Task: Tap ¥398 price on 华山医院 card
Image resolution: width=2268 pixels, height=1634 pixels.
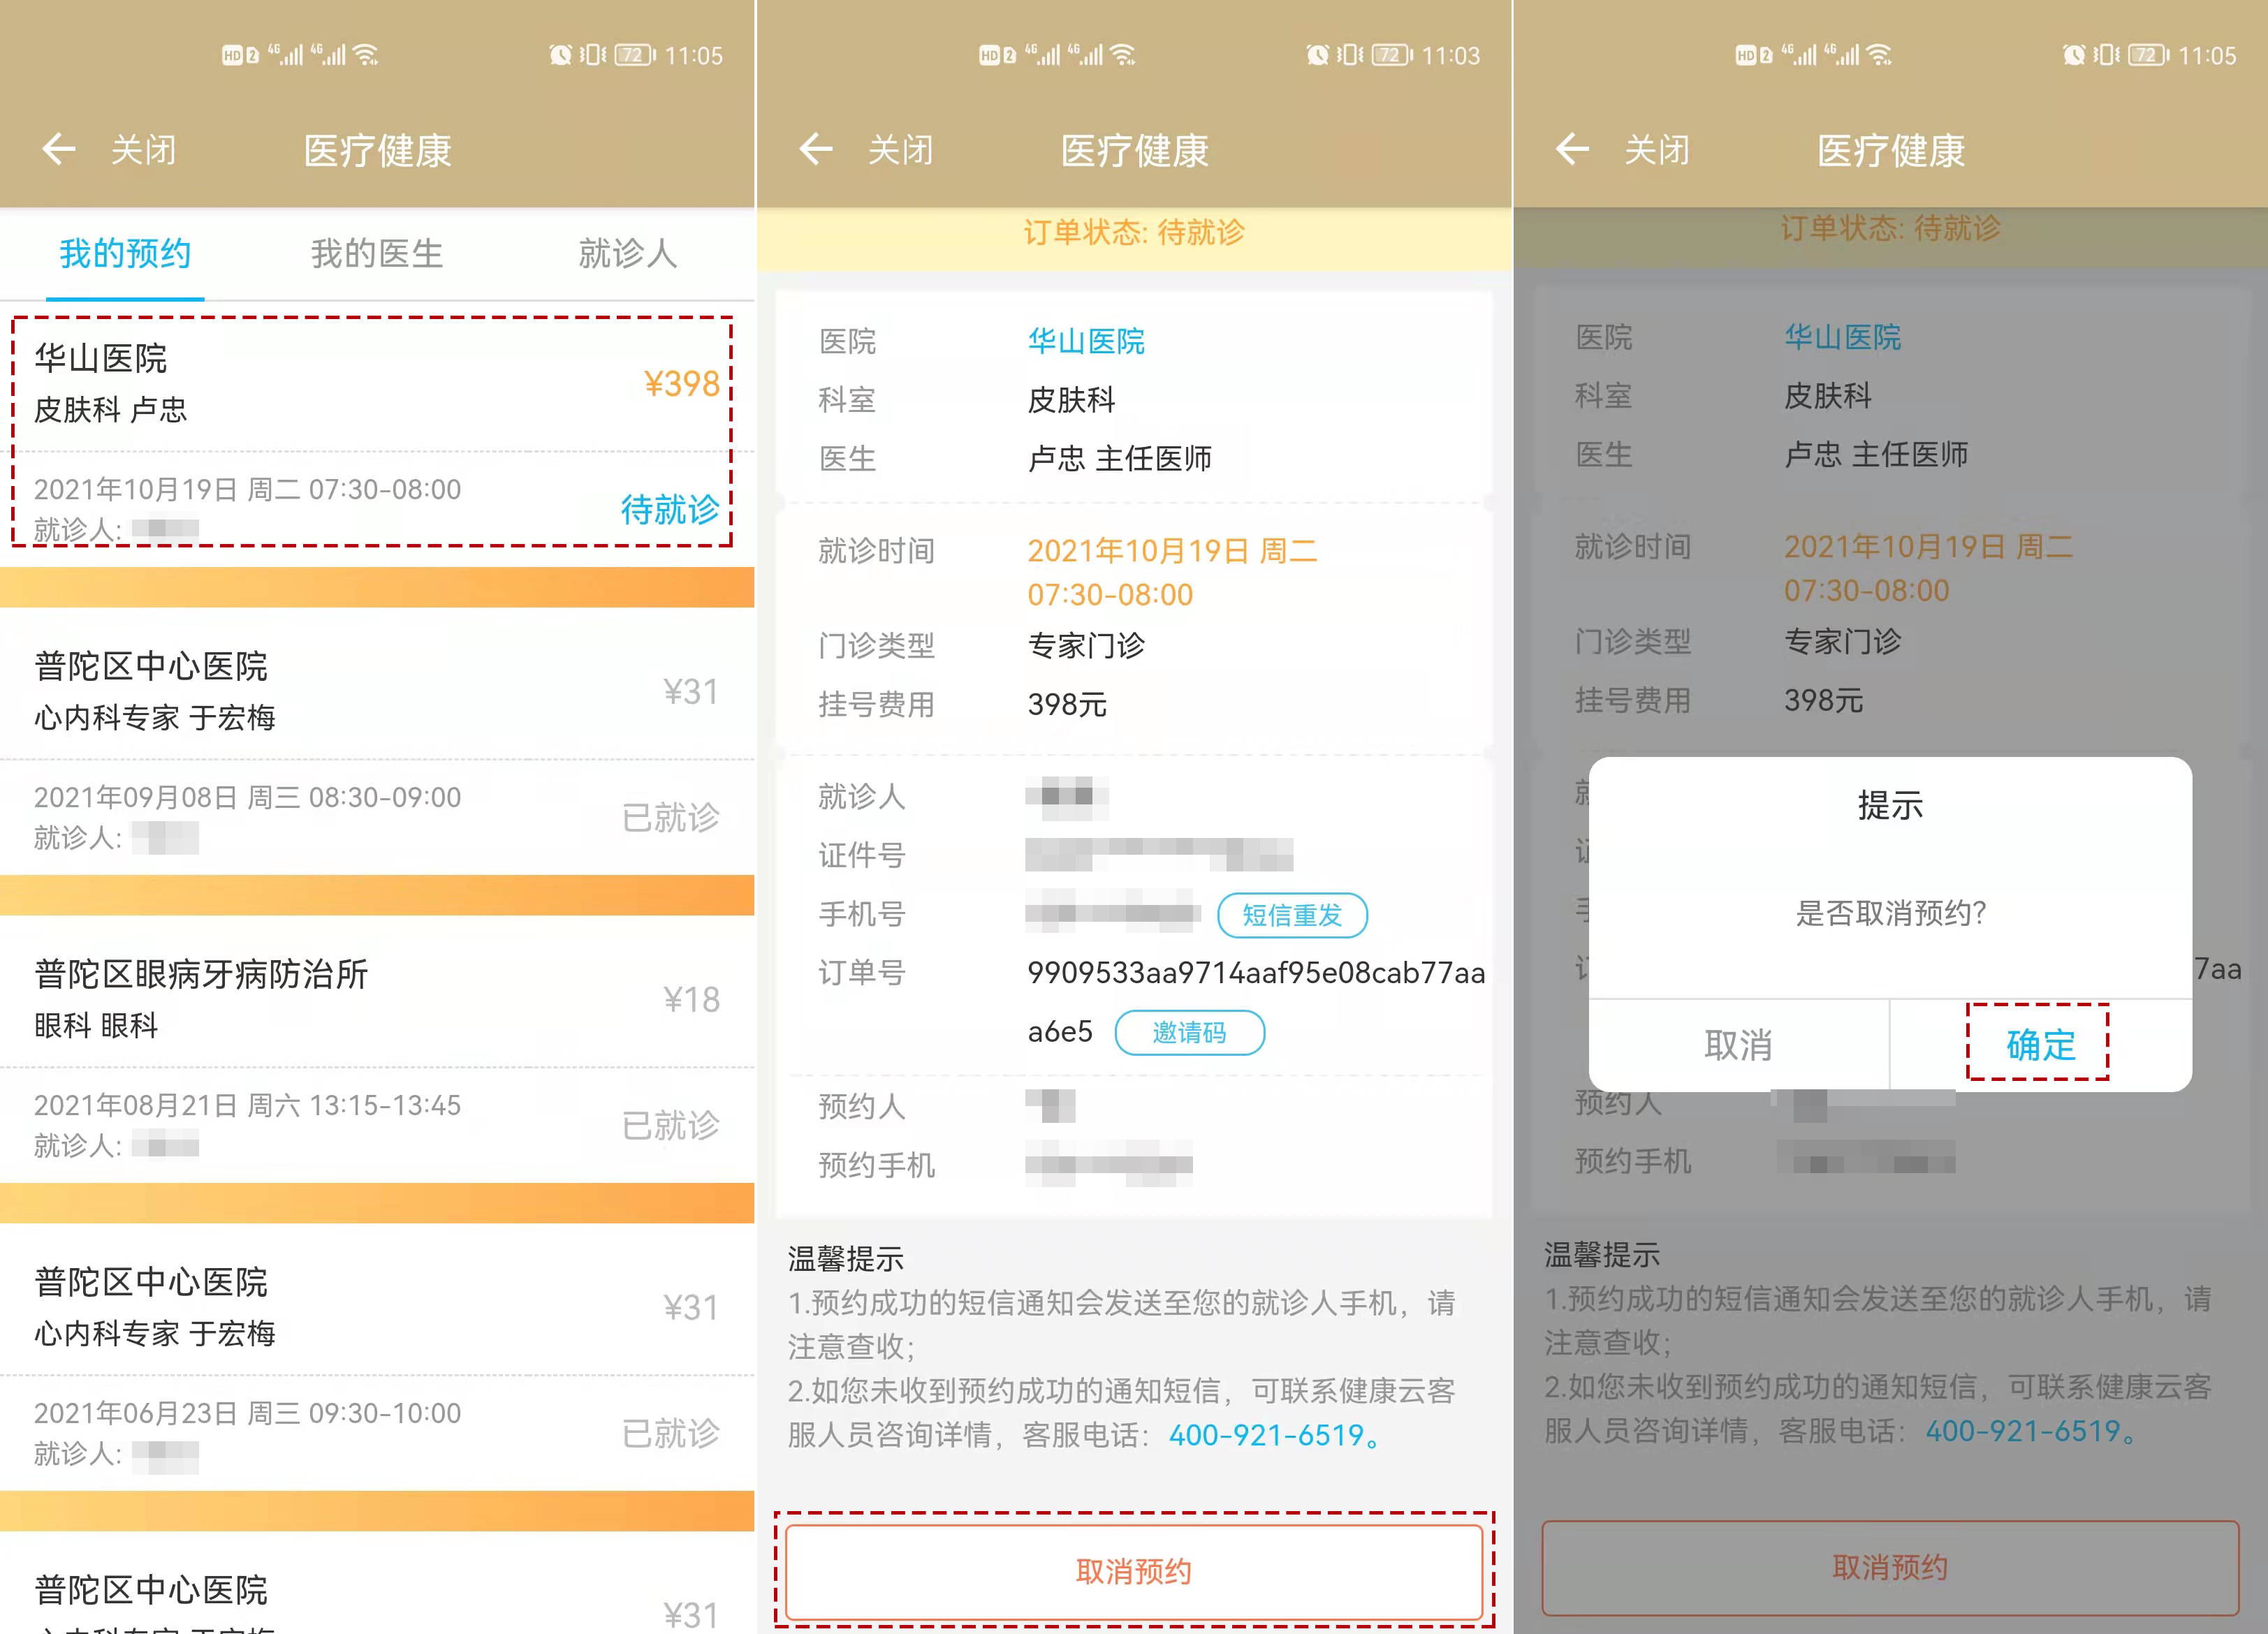Action: (682, 383)
